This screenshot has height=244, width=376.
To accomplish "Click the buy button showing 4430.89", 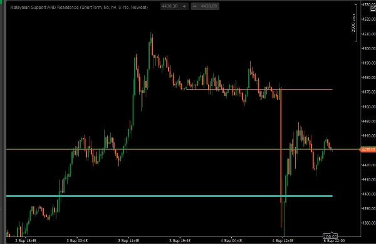I will click(x=205, y=6).
